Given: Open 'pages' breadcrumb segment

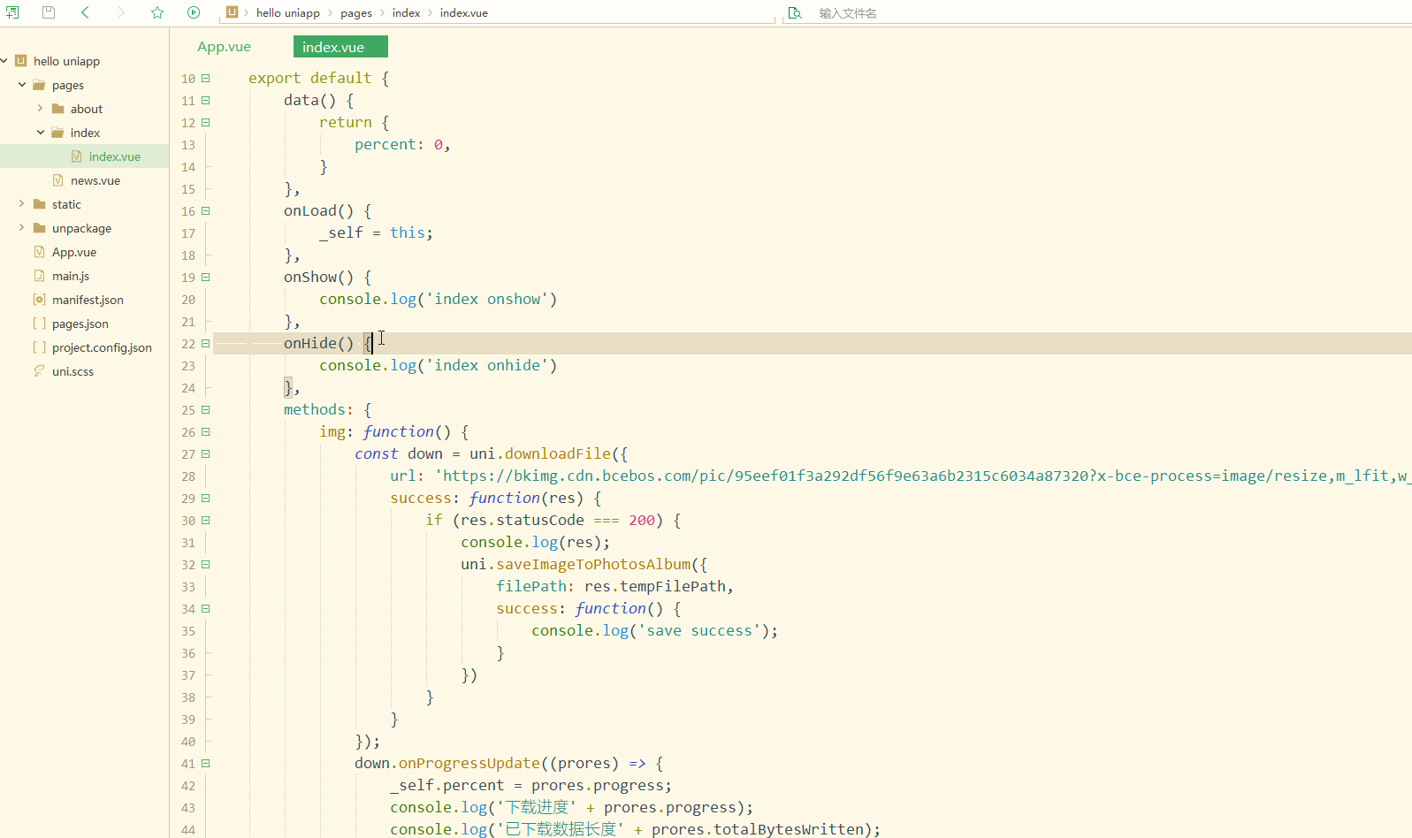Looking at the screenshot, I should tap(356, 13).
